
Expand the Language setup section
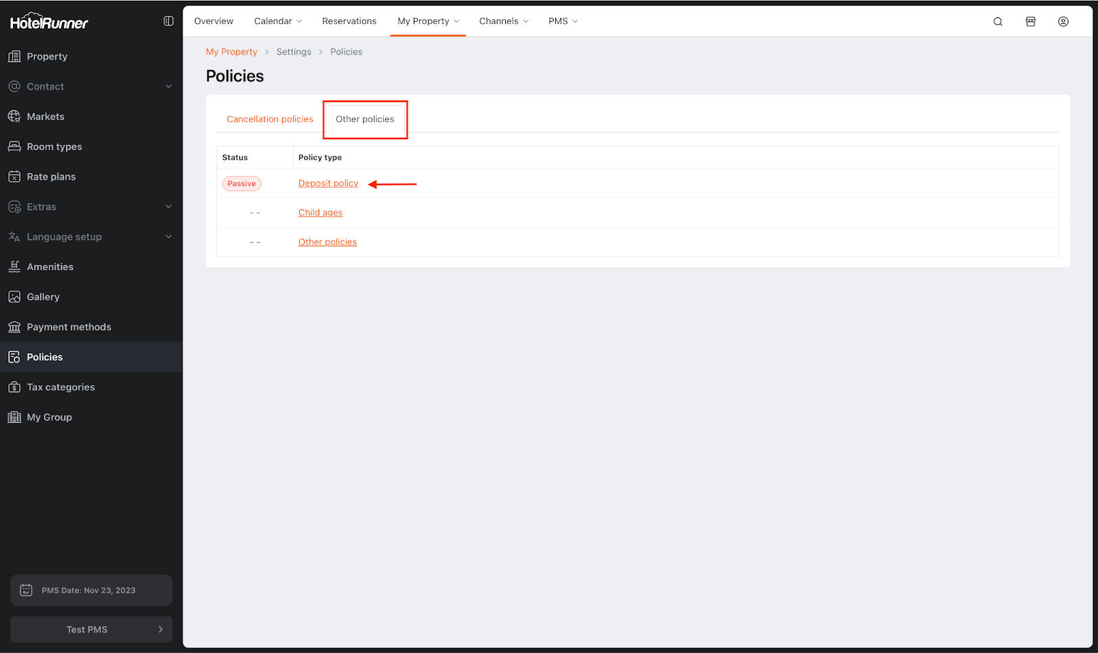coord(168,237)
